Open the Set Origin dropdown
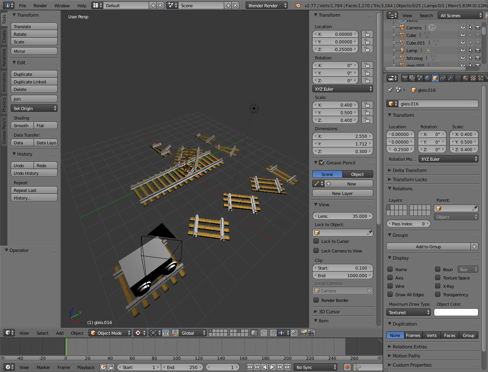The width and height of the screenshot is (488, 372). click(34, 109)
